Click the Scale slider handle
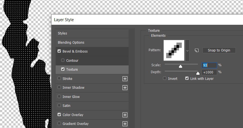Screen dimensions: 243x128 click(x=180, y=66)
